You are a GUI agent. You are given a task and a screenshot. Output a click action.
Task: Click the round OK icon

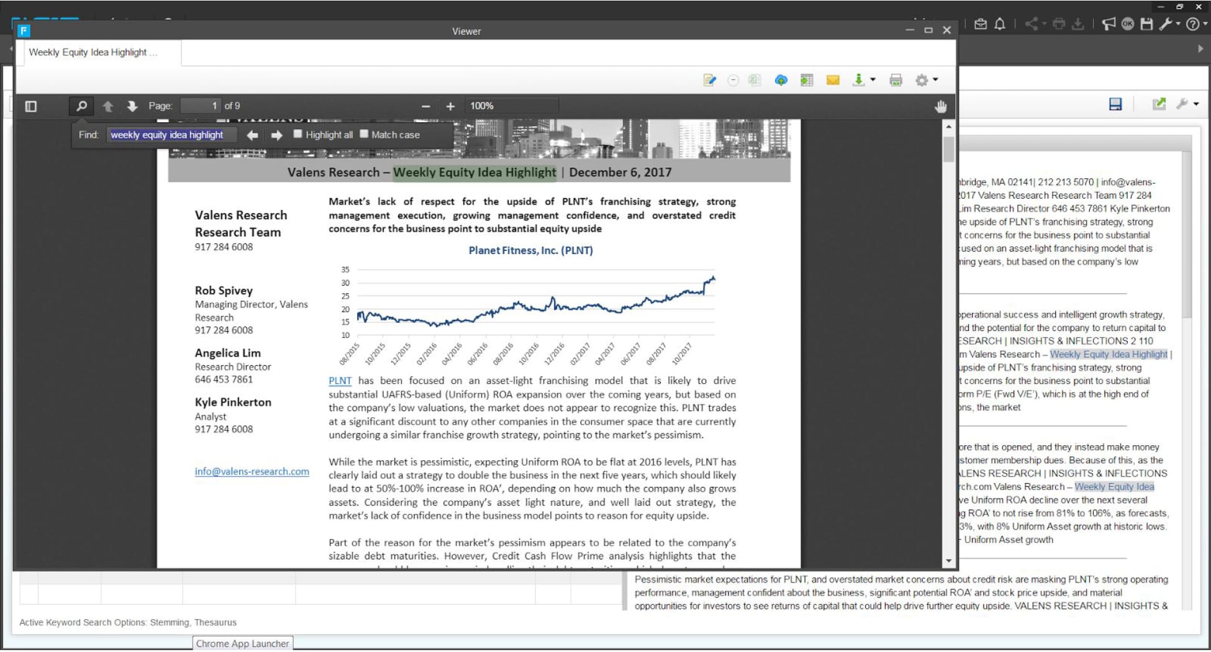pyautogui.click(x=1128, y=24)
